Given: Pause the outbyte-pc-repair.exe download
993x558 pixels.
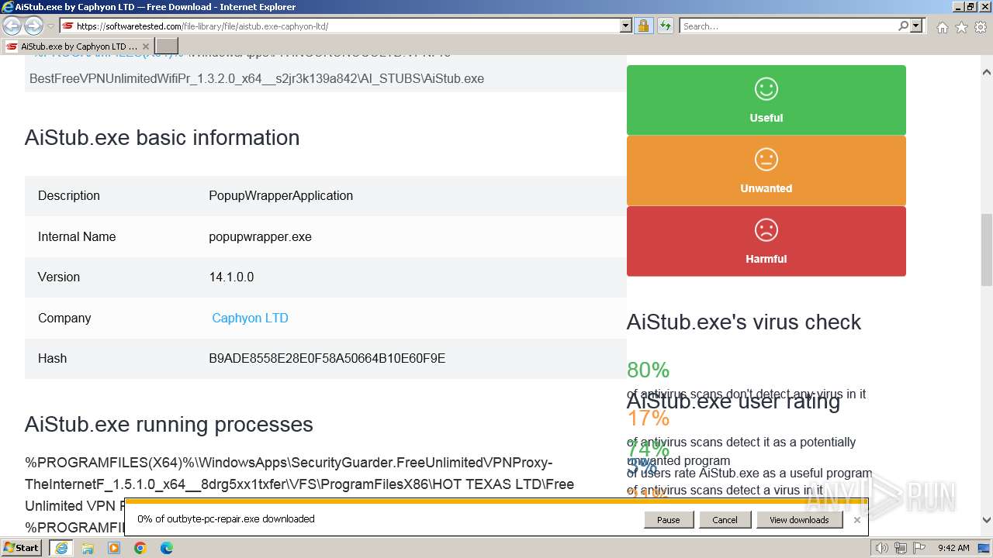Looking at the screenshot, I should [668, 520].
